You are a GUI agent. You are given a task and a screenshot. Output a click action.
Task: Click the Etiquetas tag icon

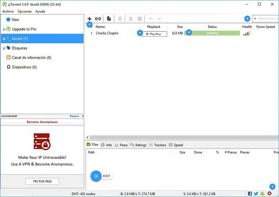pos(8,48)
